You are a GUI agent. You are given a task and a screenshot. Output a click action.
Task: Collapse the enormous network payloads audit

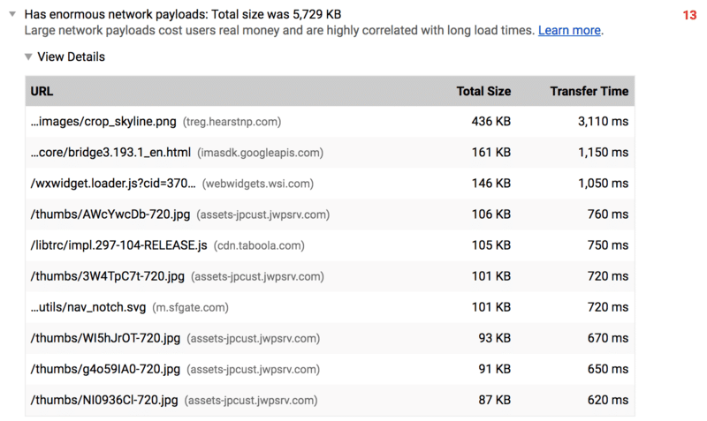pyautogui.click(x=13, y=15)
